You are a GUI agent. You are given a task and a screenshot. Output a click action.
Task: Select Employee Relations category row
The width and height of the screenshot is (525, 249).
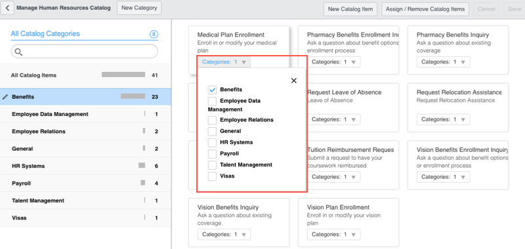tap(85, 131)
